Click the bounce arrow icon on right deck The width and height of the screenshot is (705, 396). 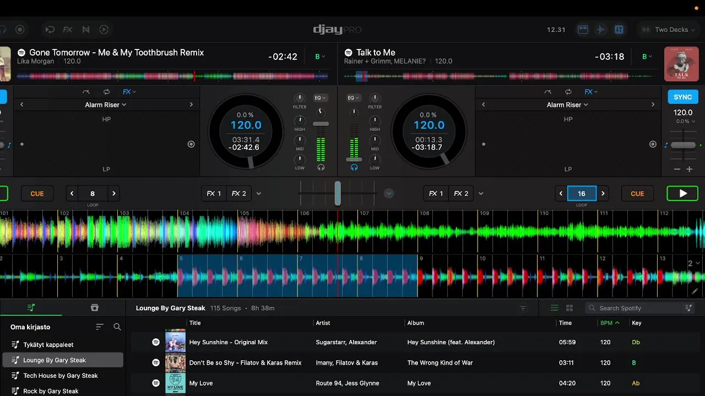[547, 92]
